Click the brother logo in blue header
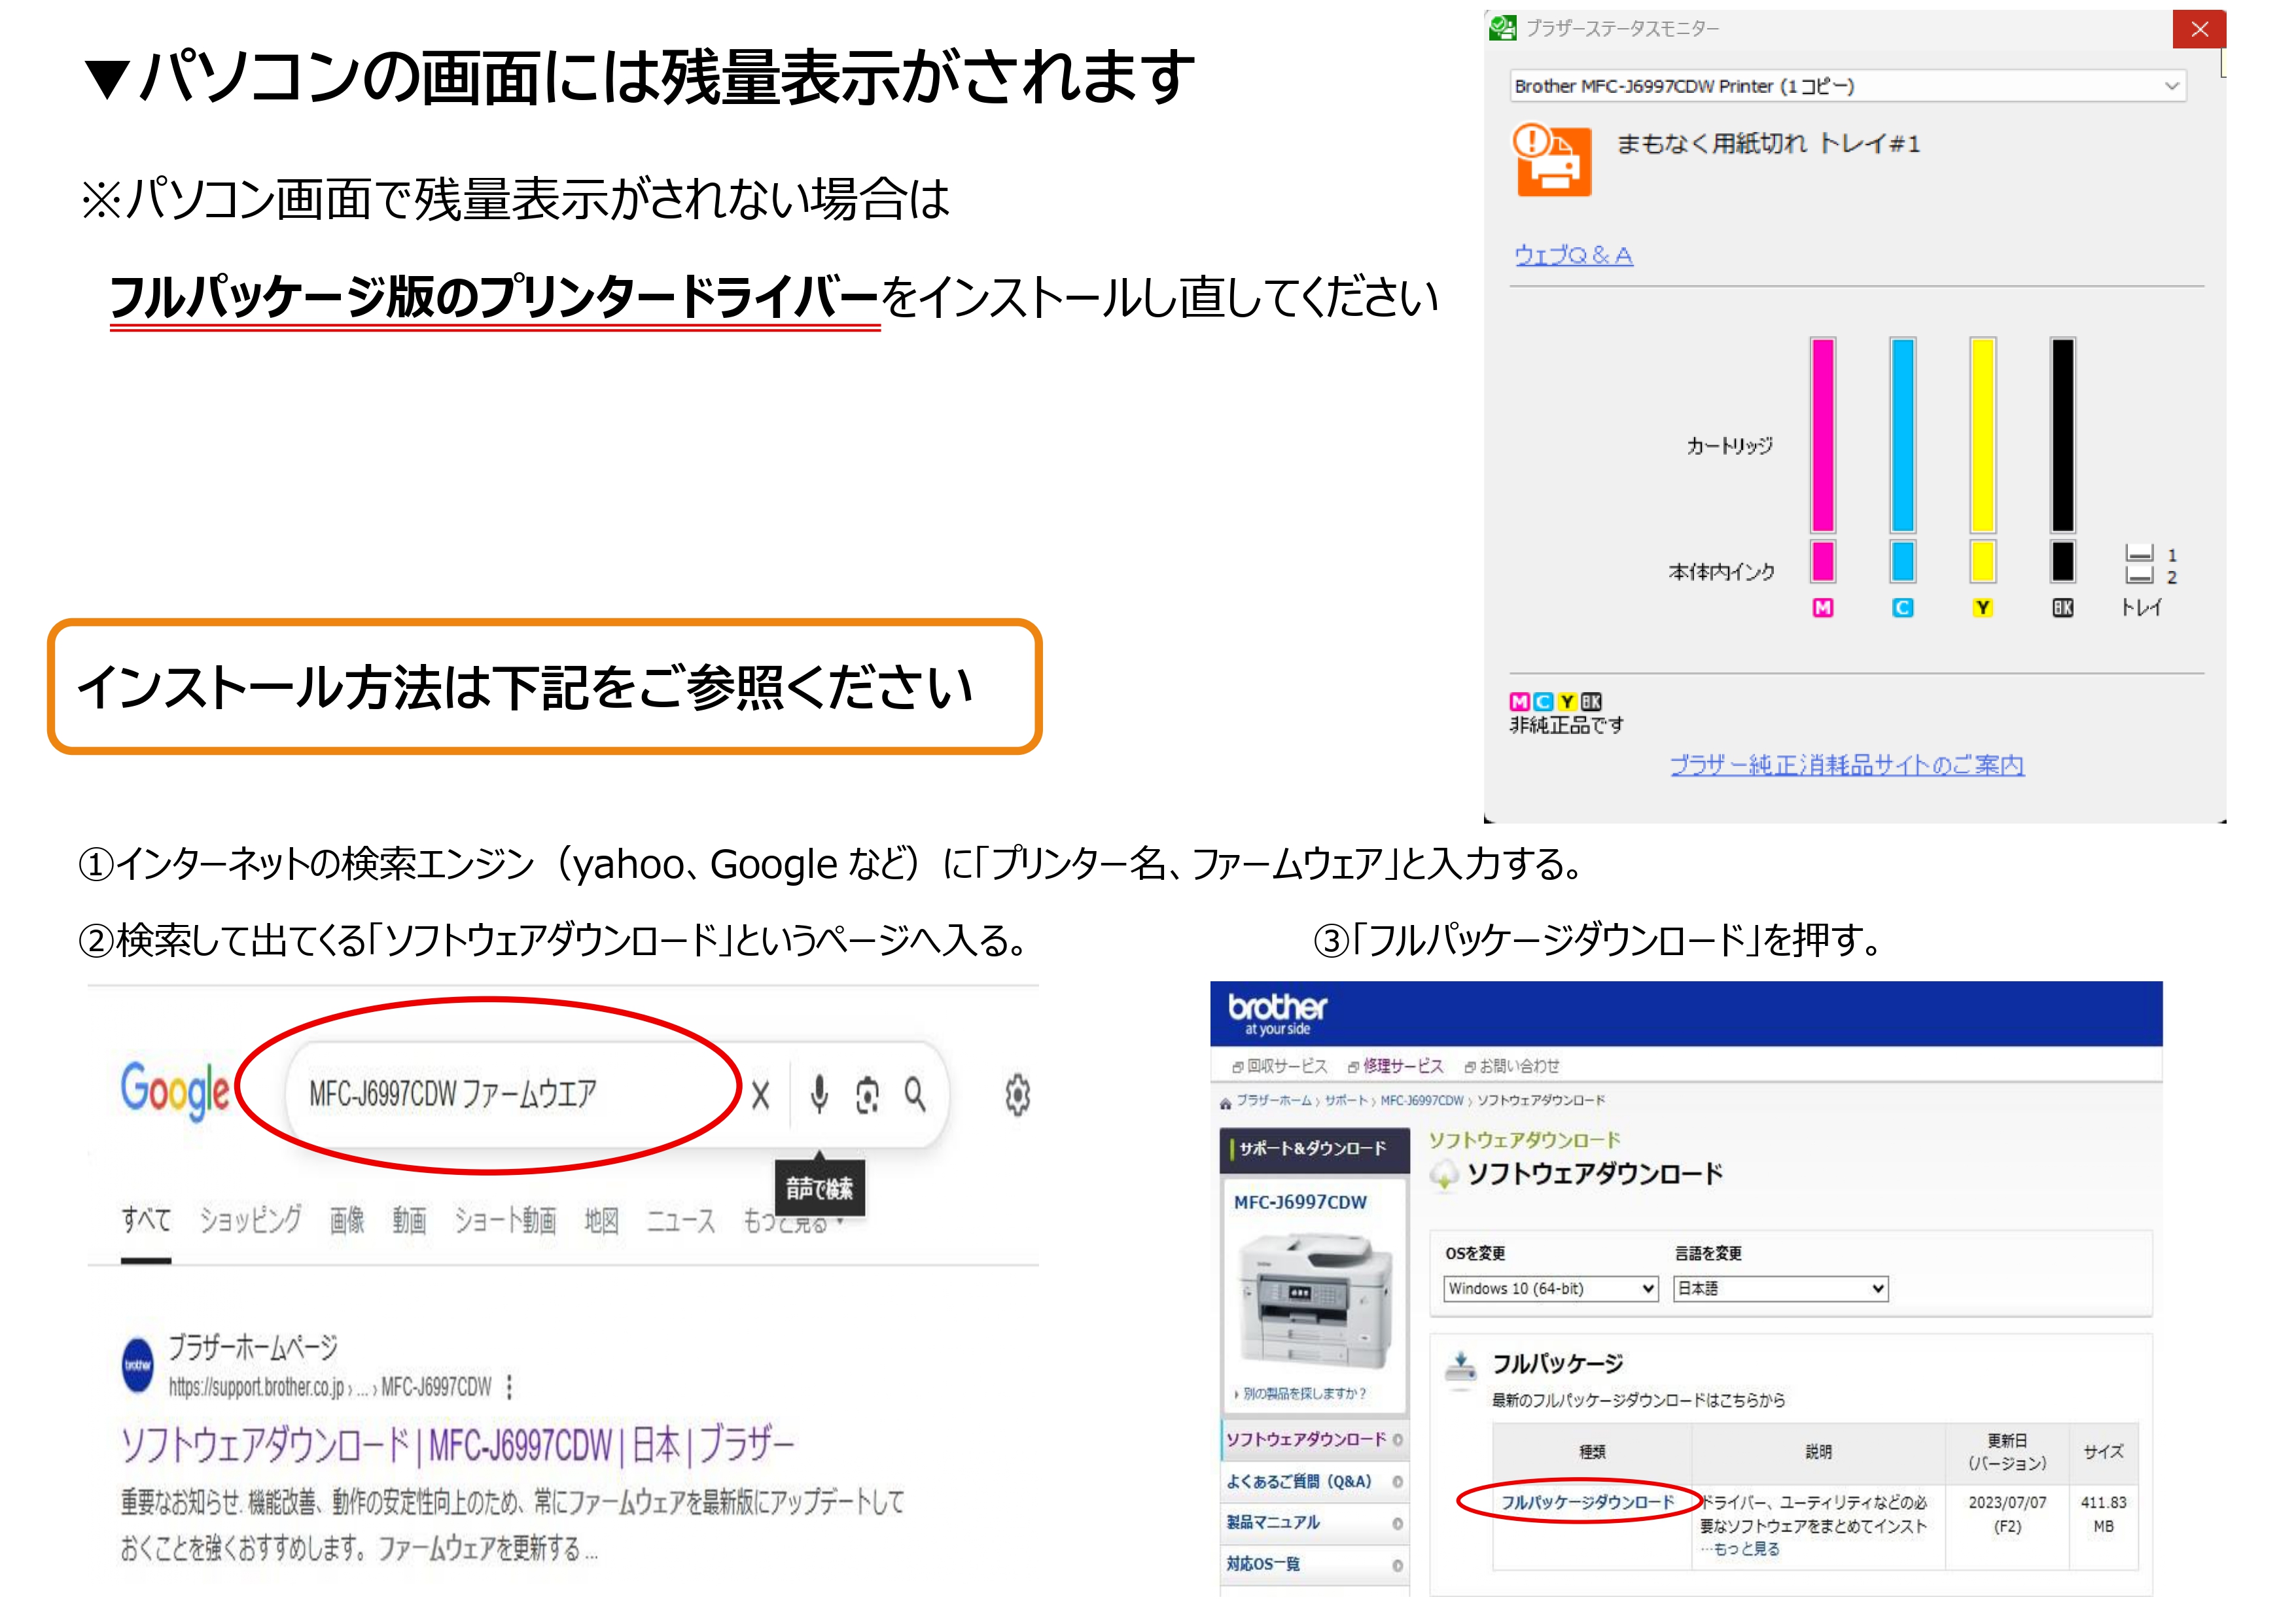Image resolution: width=2296 pixels, height=1623 pixels. pos(1277,1012)
